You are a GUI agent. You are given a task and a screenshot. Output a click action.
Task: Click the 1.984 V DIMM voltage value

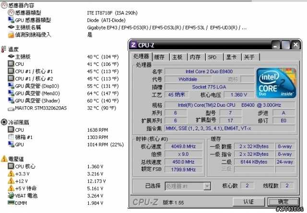tap(95, 203)
